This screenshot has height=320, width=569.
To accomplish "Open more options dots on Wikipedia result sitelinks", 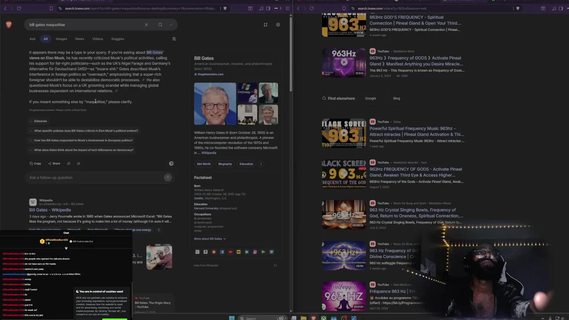I will 158,230.
